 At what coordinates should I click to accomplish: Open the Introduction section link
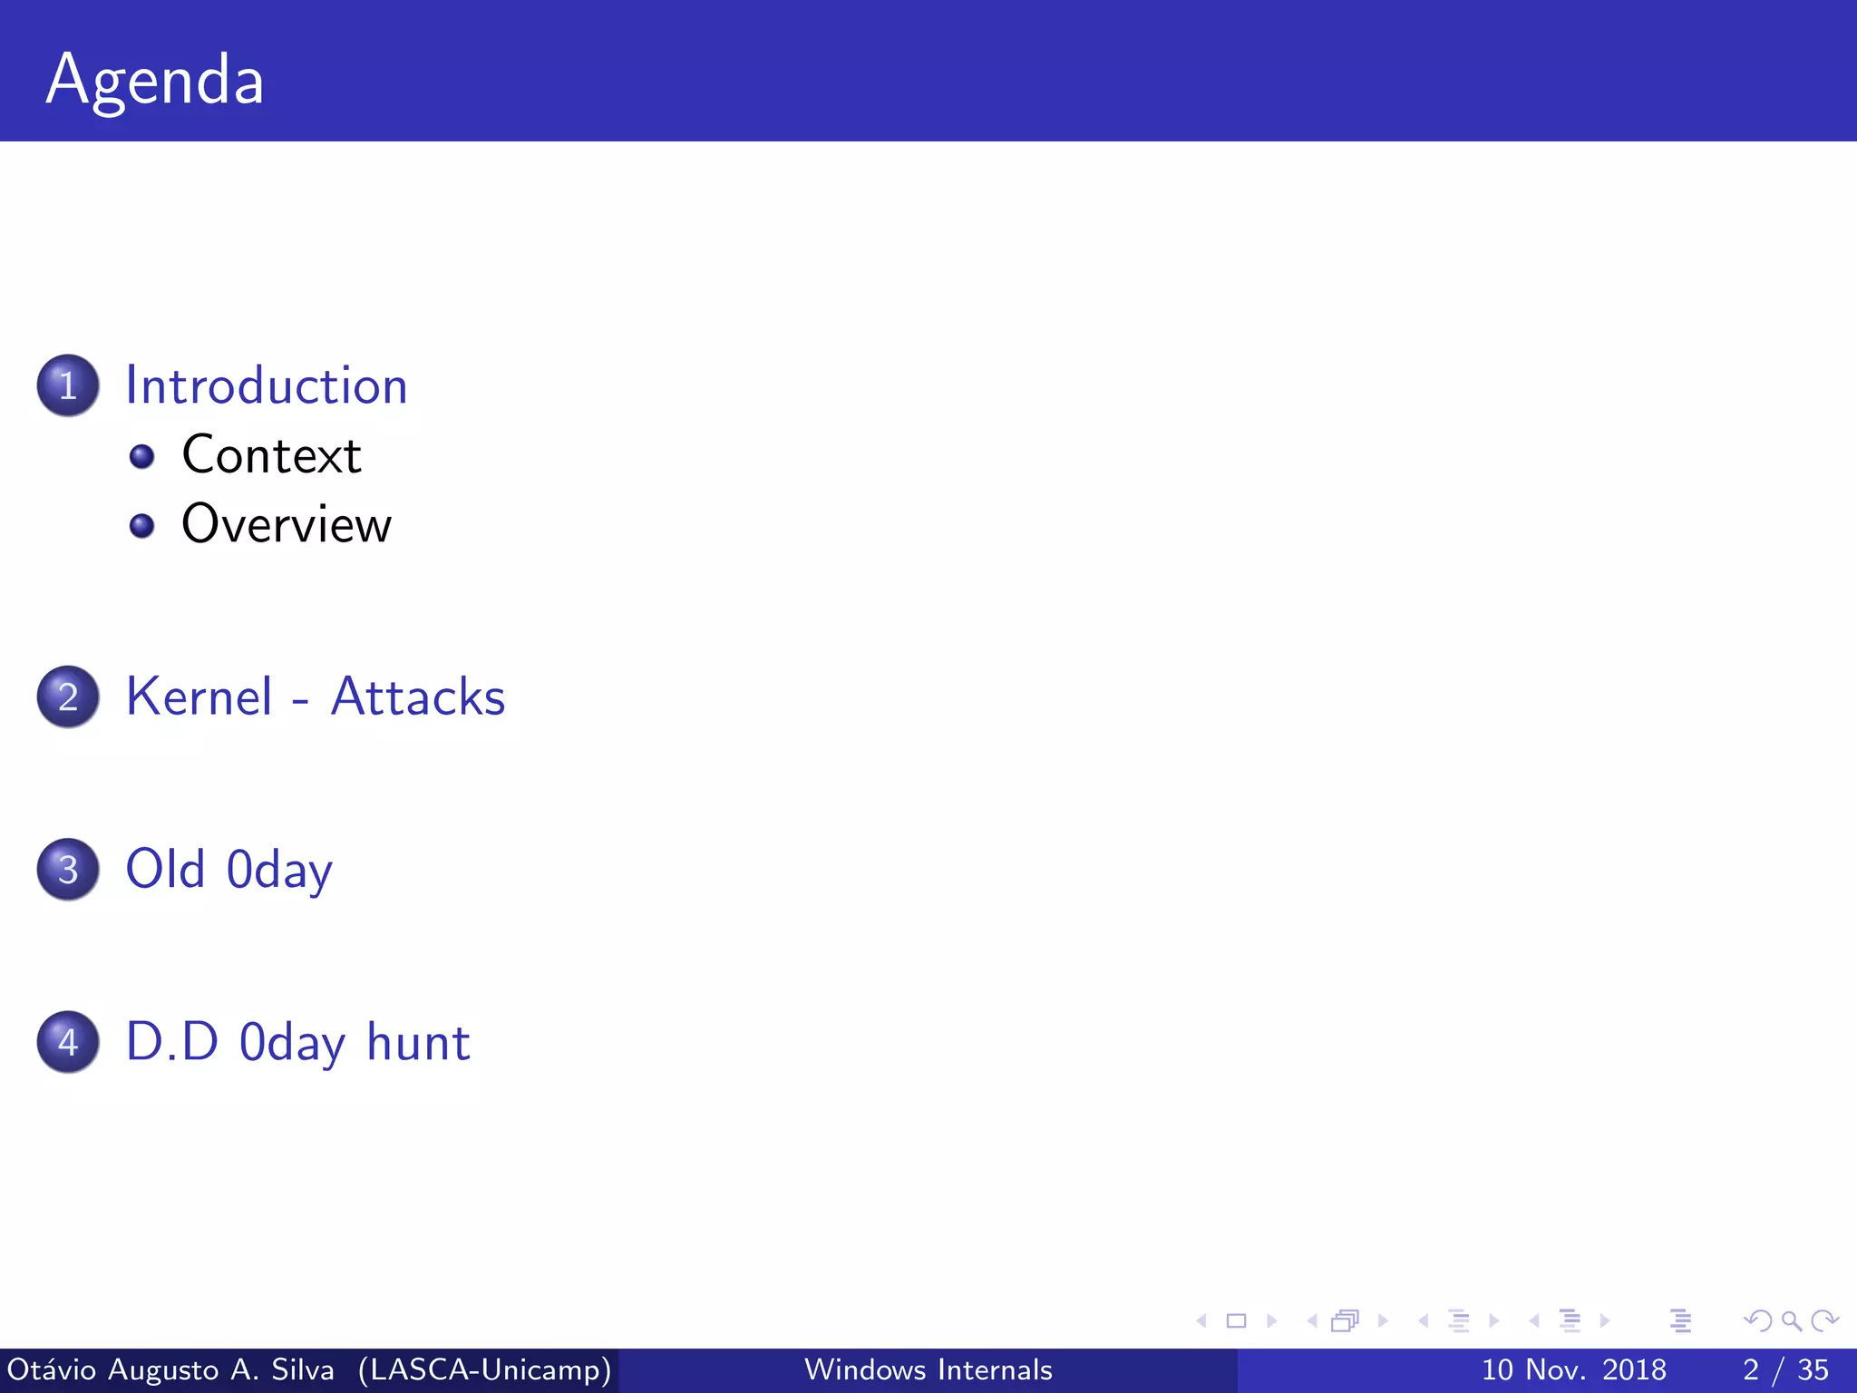point(266,385)
